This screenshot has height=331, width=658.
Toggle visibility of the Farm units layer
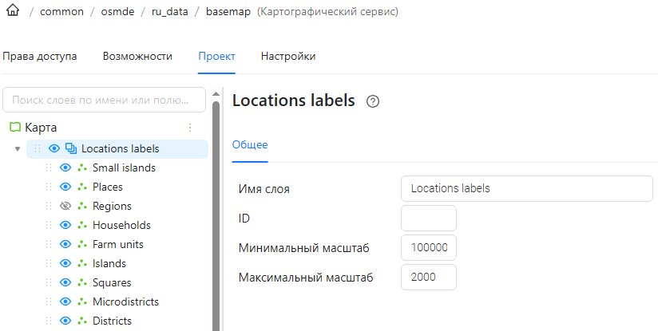[x=65, y=244]
